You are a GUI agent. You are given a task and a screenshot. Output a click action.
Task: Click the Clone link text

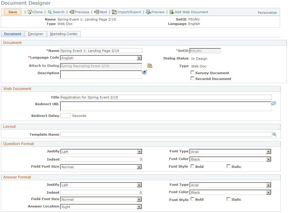click(38, 12)
